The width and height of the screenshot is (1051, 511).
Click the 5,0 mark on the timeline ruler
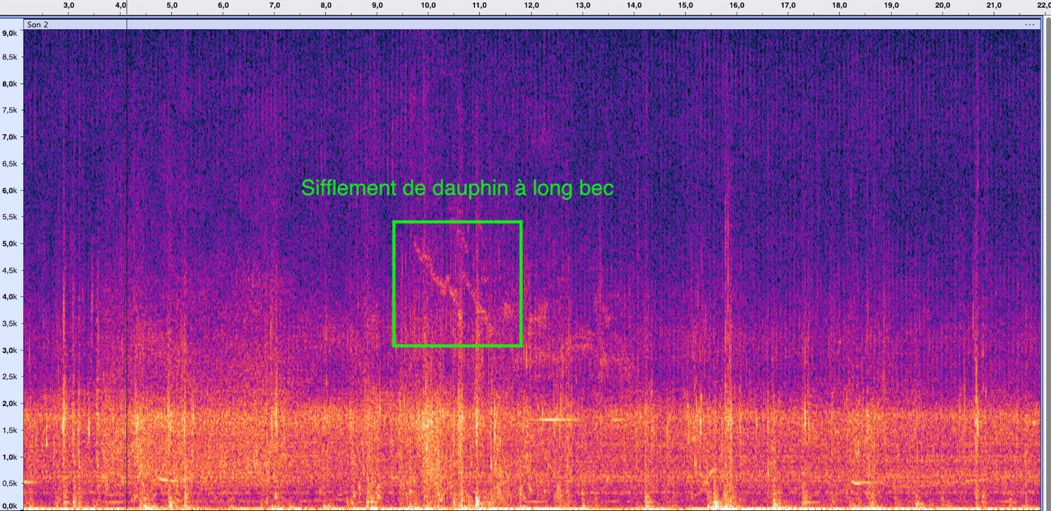click(172, 6)
